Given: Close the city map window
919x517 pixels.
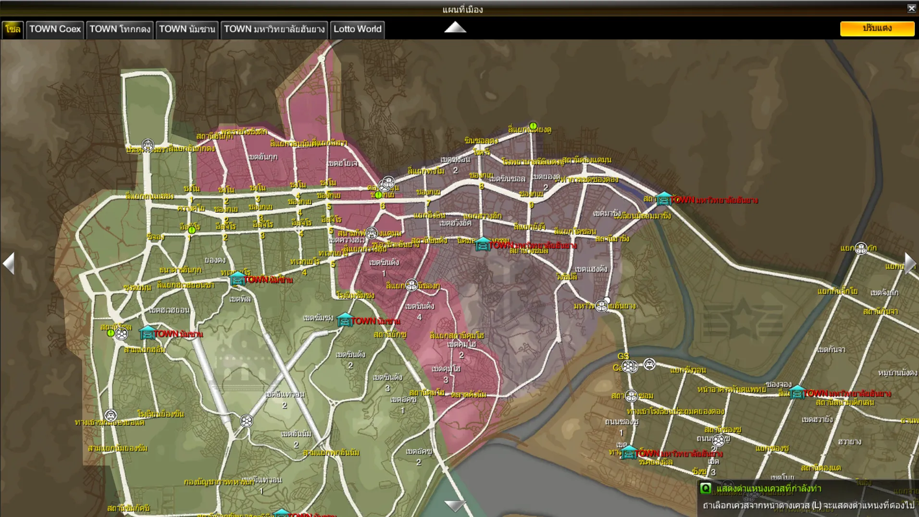Looking at the screenshot, I should point(911,8).
